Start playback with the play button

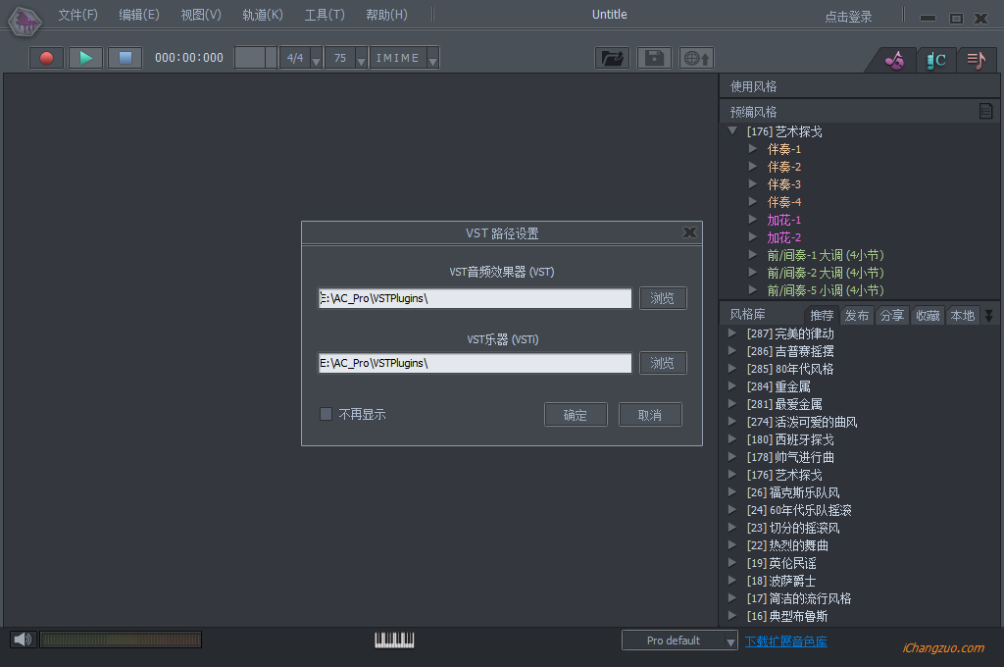point(85,57)
